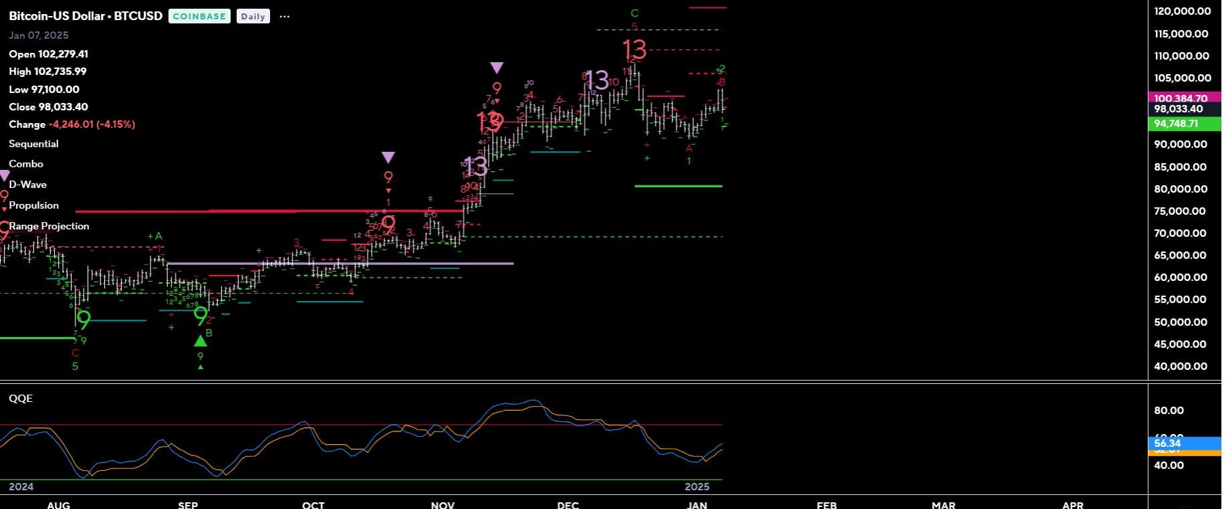Click the purple down-triangle marker above November
The width and height of the screenshot is (1226, 509).
tap(496, 68)
